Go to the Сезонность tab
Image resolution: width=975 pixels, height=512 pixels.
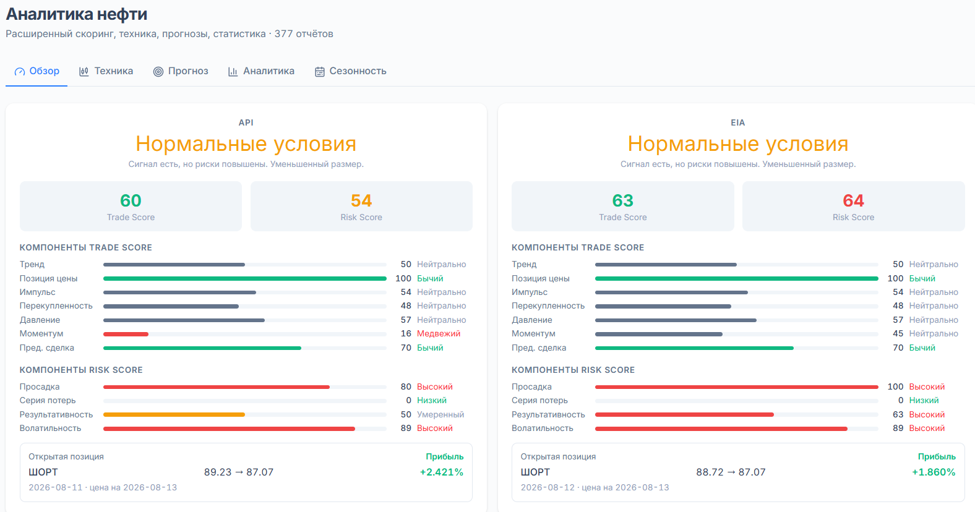tap(351, 71)
